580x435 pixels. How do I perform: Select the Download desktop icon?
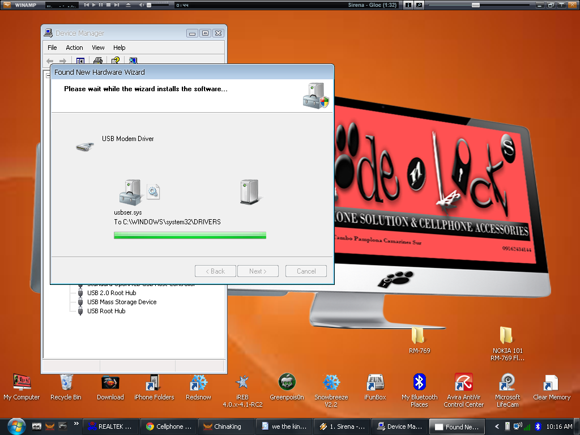pyautogui.click(x=110, y=387)
